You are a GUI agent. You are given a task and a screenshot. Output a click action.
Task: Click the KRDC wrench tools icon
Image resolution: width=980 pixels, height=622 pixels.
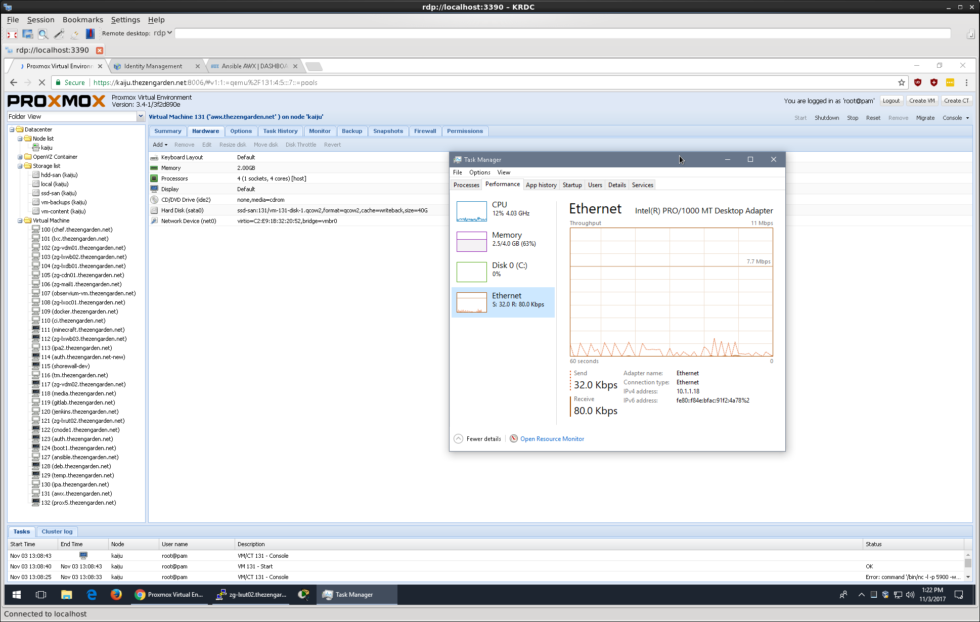(x=59, y=34)
